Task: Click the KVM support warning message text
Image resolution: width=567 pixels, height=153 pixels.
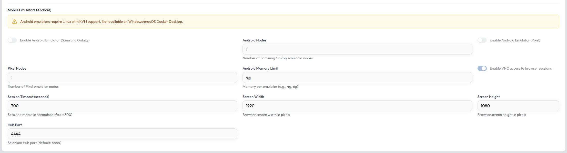Action: coord(102,21)
